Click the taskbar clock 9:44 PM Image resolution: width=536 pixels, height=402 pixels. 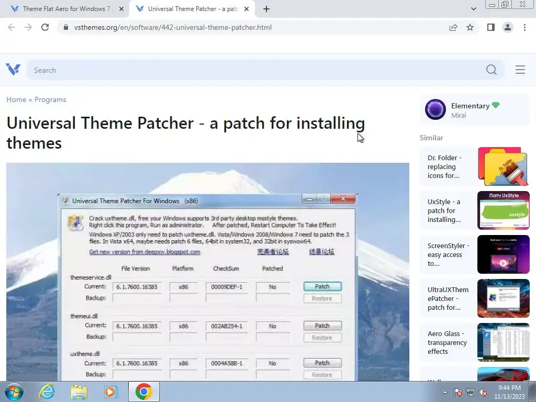point(509,392)
